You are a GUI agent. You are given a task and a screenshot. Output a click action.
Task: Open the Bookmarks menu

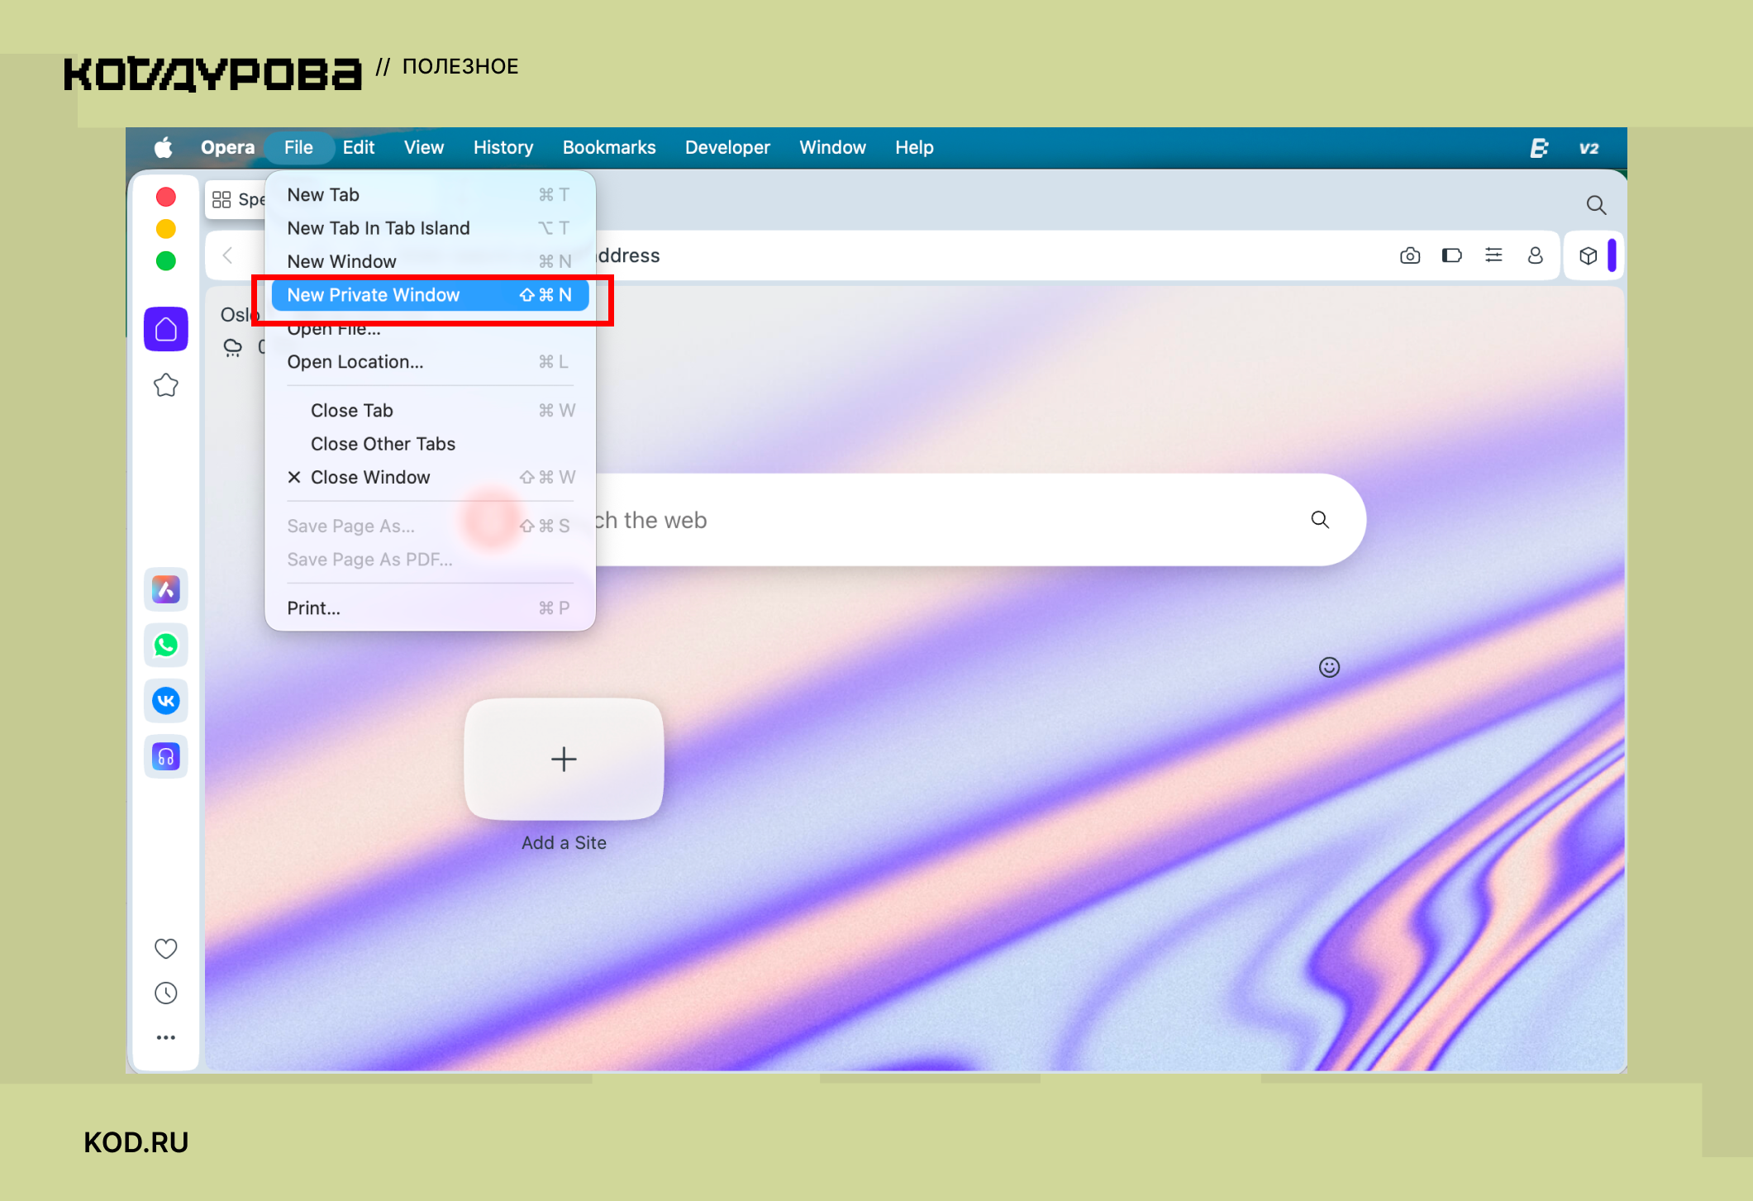(609, 147)
